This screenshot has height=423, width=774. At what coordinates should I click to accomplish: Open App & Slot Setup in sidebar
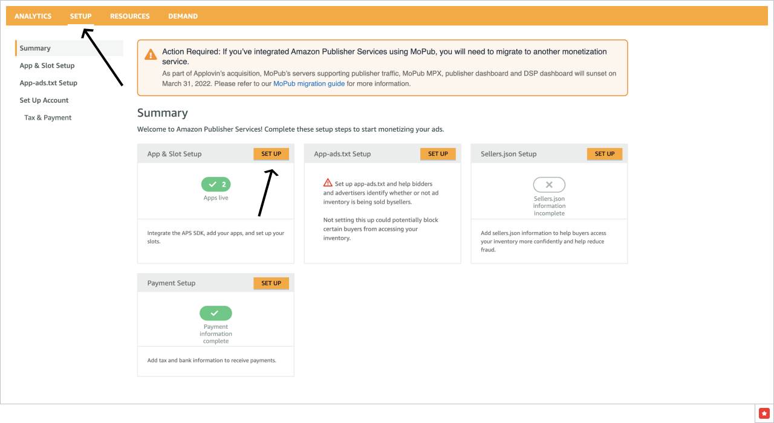coord(47,66)
